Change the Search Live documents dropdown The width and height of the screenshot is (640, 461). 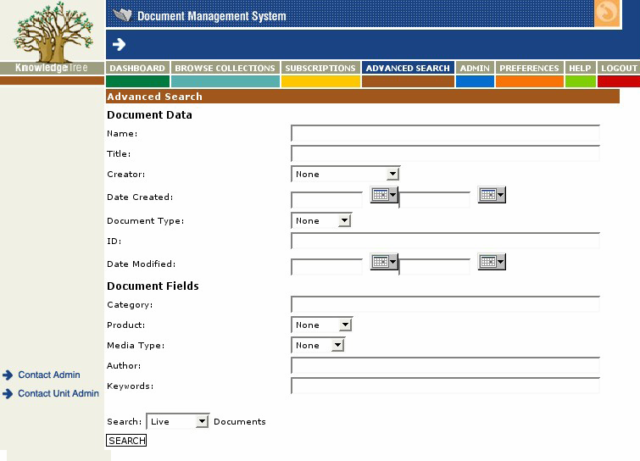point(178,421)
